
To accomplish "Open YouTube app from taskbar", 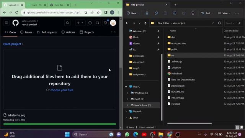I will click(144, 135).
